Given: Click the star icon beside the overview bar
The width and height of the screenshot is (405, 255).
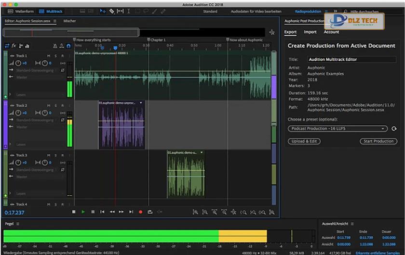Looking at the screenshot, I should [x=272, y=32].
